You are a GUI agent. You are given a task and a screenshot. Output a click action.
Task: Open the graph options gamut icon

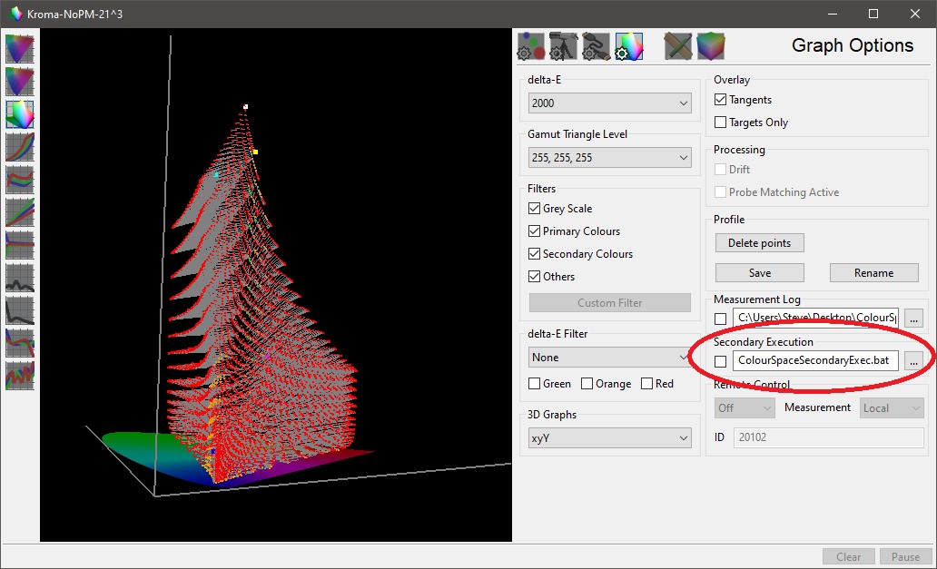[x=628, y=45]
